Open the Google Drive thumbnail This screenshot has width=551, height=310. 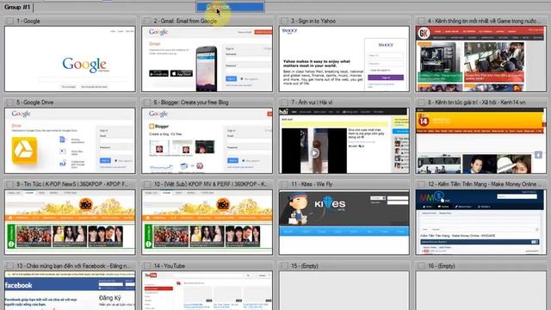(x=70, y=140)
